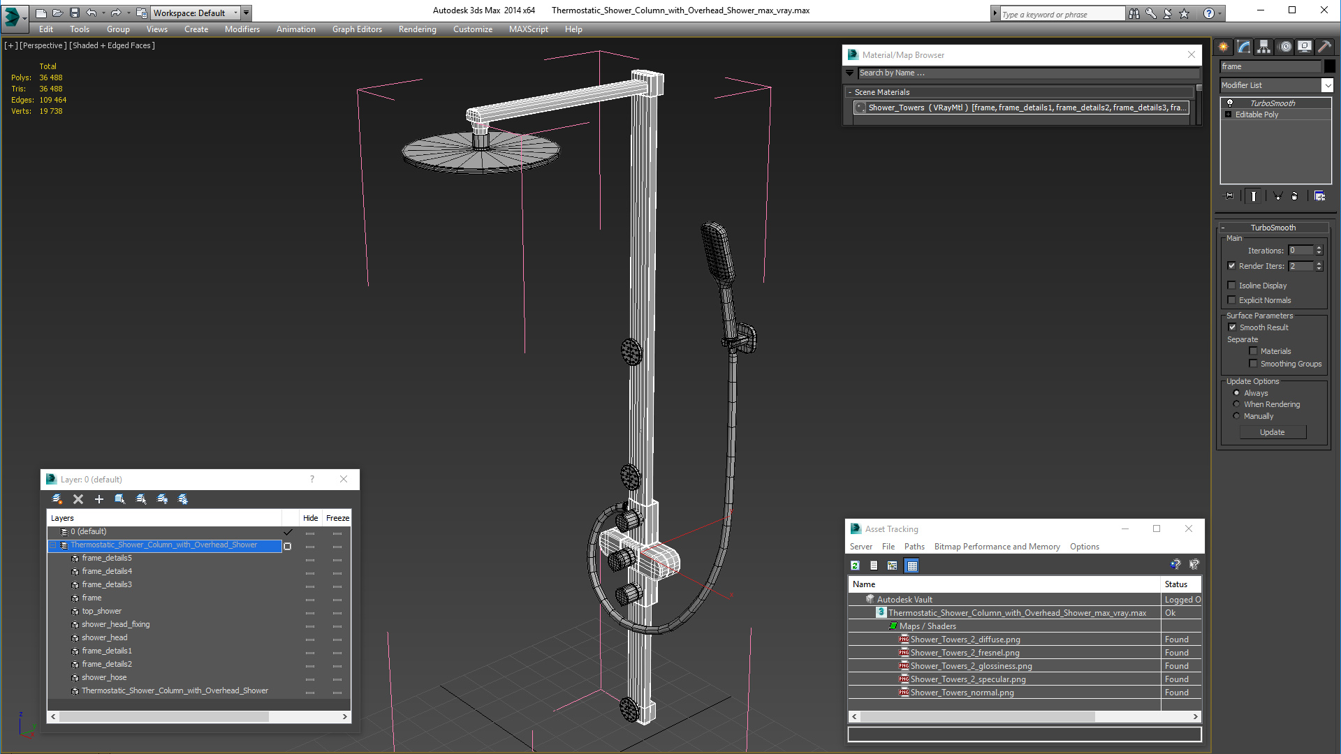Collapse Thermostatic_Shower_Column layer tree
1341x754 pixels.
(x=53, y=545)
